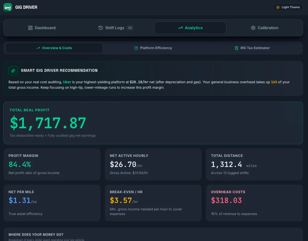This screenshot has height=241, width=308.
Task: Click the Profit Margin card label
Action: tap(23, 156)
